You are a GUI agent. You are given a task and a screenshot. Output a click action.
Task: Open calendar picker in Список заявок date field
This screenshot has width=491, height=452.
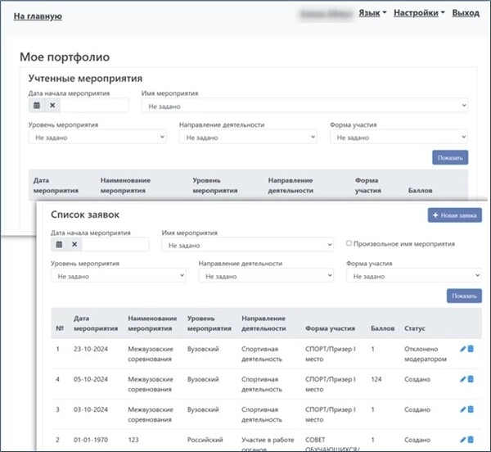pyautogui.click(x=59, y=244)
